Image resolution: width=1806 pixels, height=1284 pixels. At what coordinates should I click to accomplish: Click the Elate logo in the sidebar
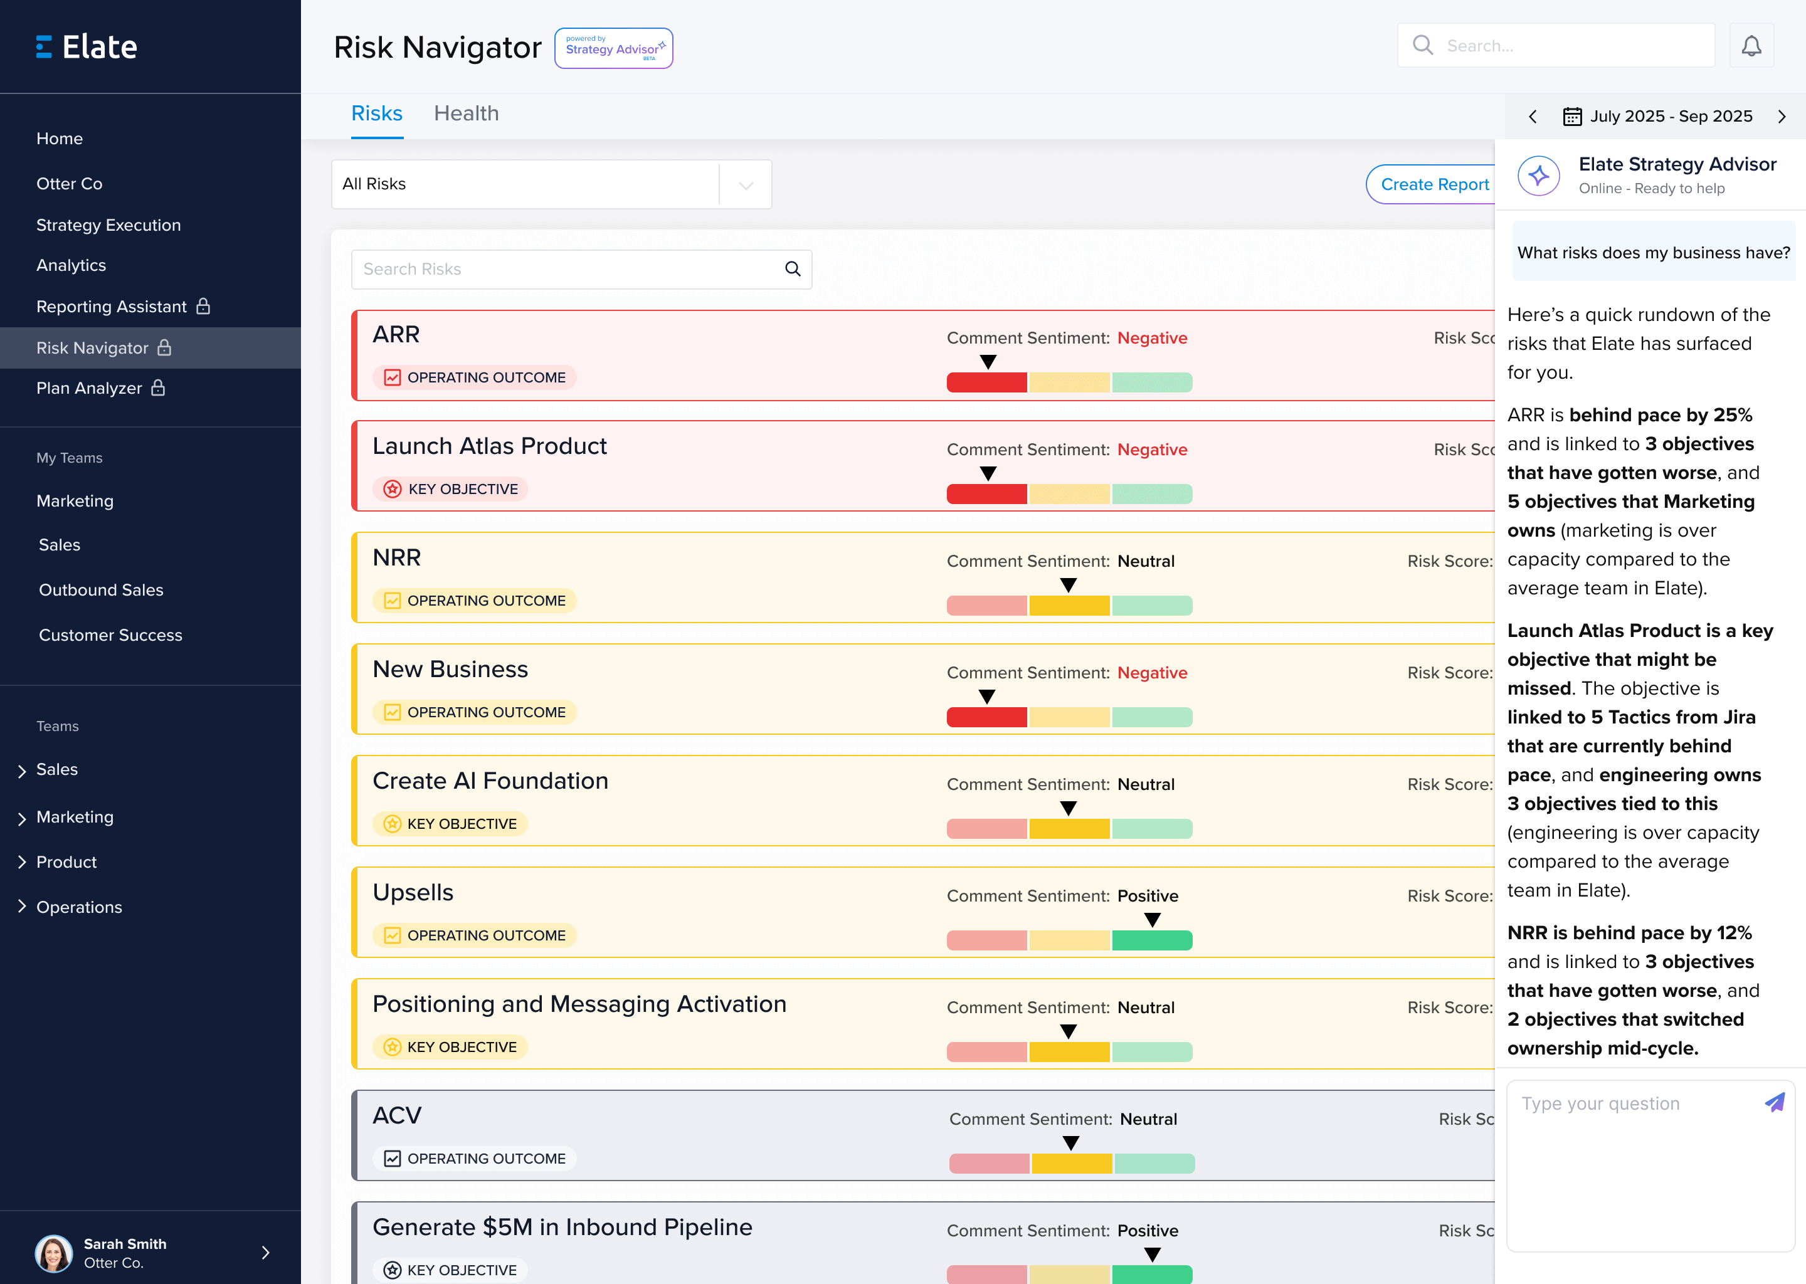click(87, 46)
